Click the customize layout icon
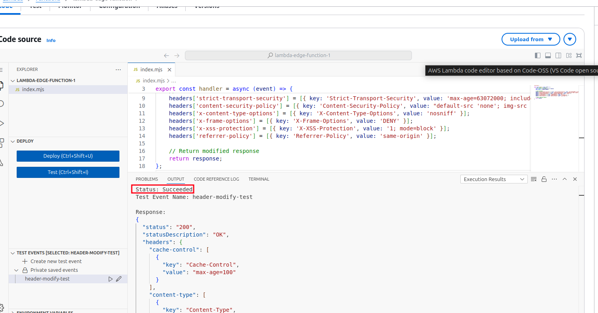 click(x=569, y=55)
